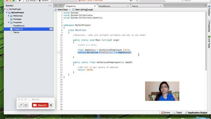Close the Record window
The width and height of the screenshot is (211, 119).
click(x=19, y=99)
